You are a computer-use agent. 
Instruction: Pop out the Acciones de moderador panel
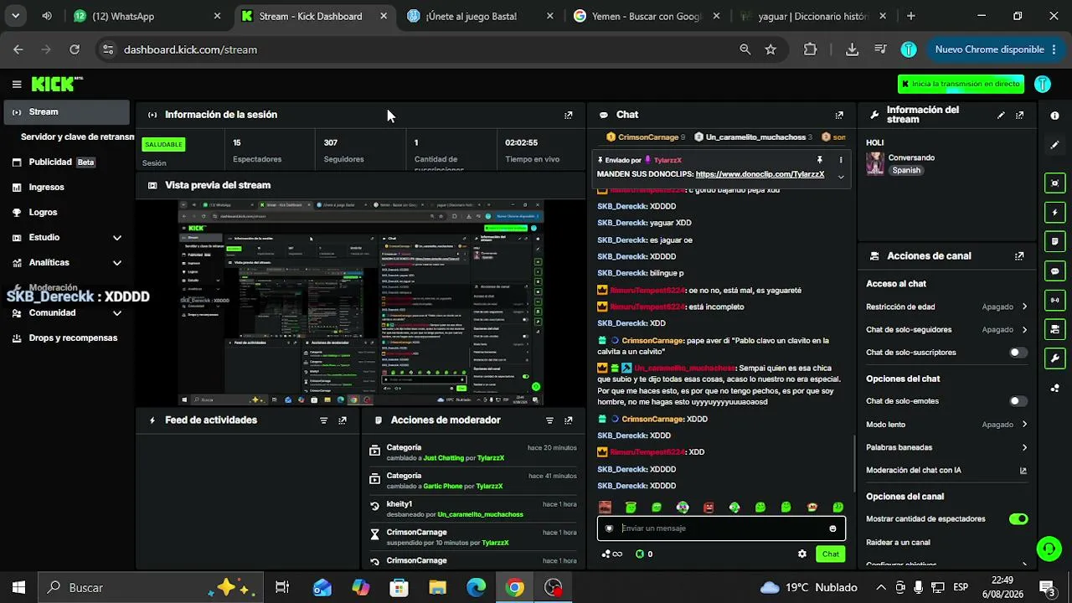pos(569,420)
